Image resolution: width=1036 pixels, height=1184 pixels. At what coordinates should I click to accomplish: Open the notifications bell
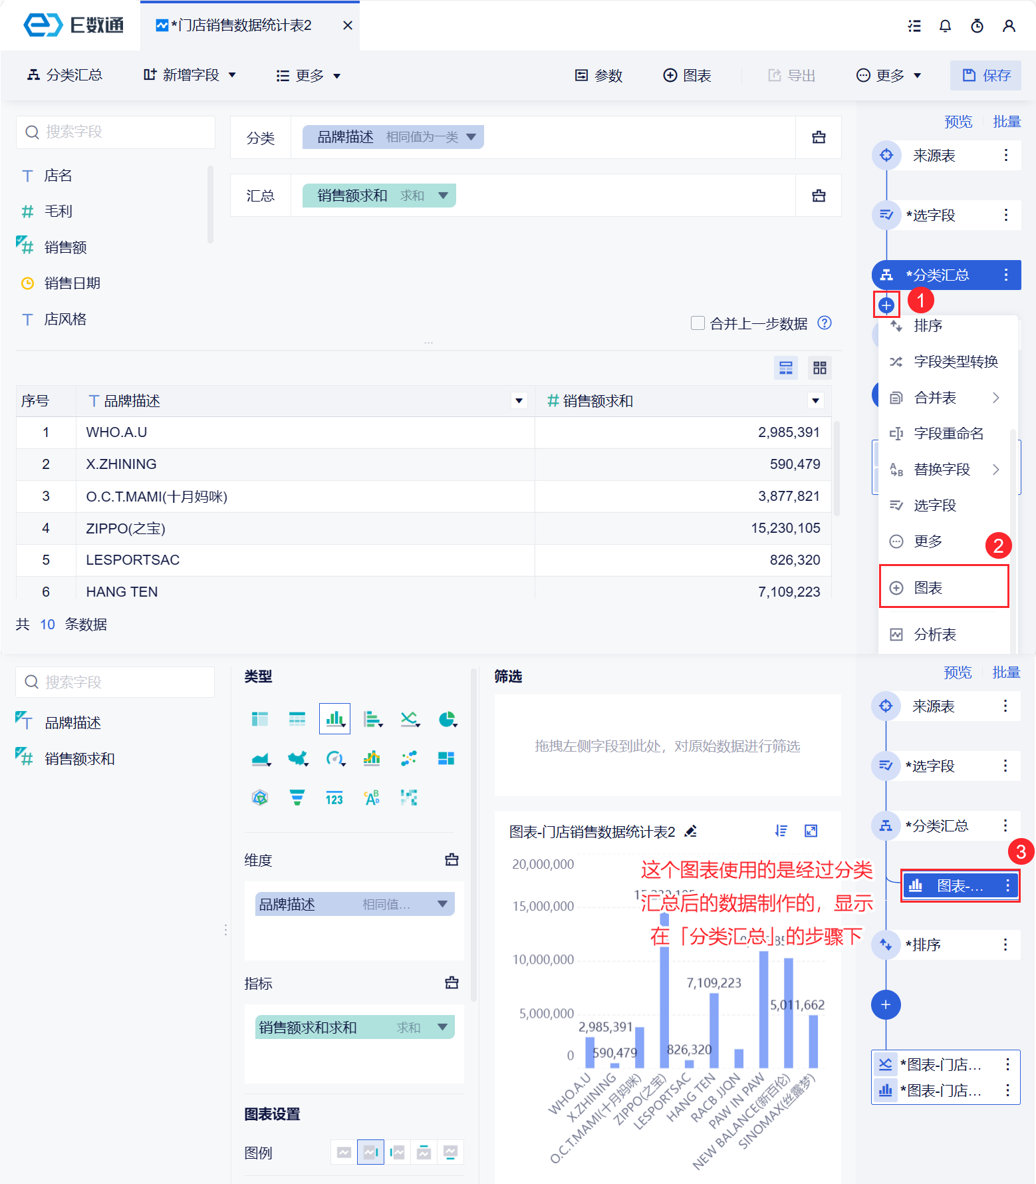[945, 26]
